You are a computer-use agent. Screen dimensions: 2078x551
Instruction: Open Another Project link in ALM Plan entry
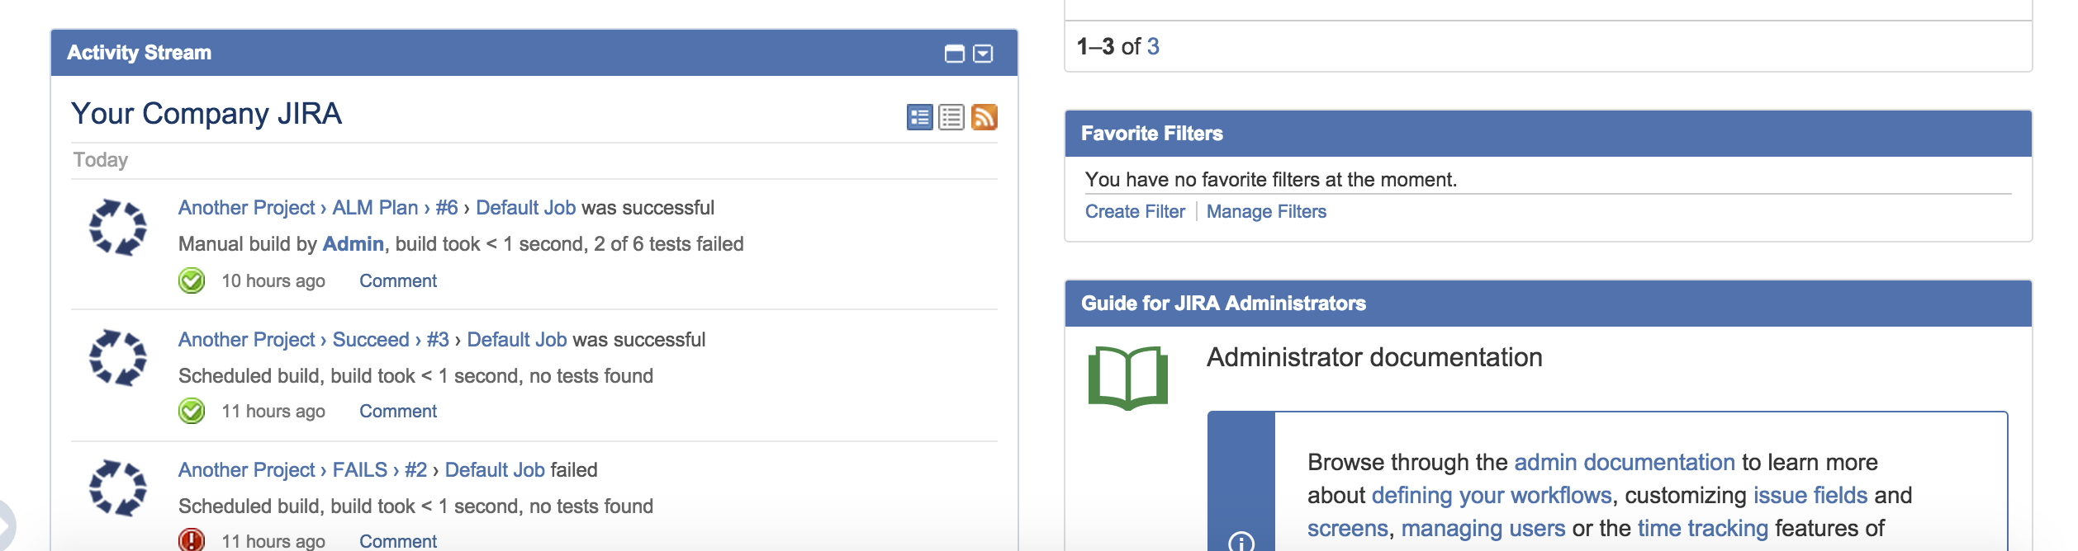pos(247,208)
